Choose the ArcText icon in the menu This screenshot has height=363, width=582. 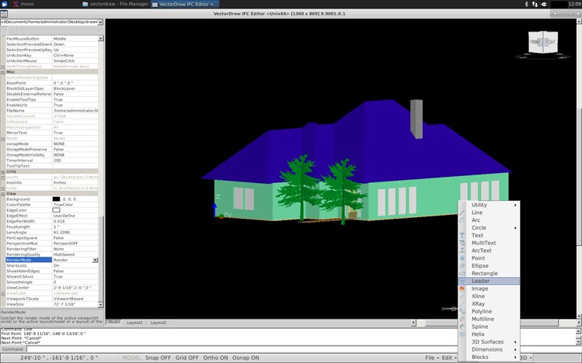(462, 251)
